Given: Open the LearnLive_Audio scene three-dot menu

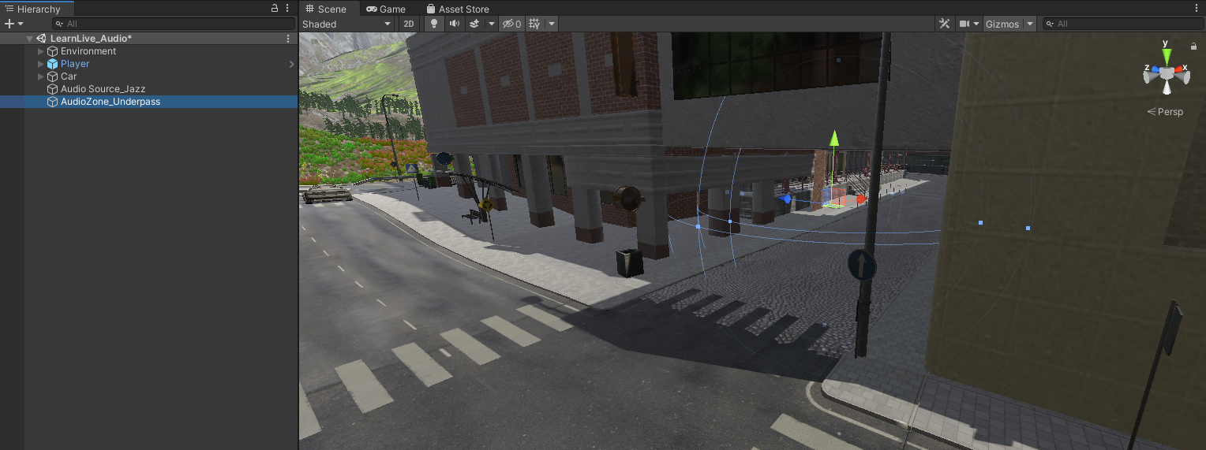Looking at the screenshot, I should (x=287, y=39).
